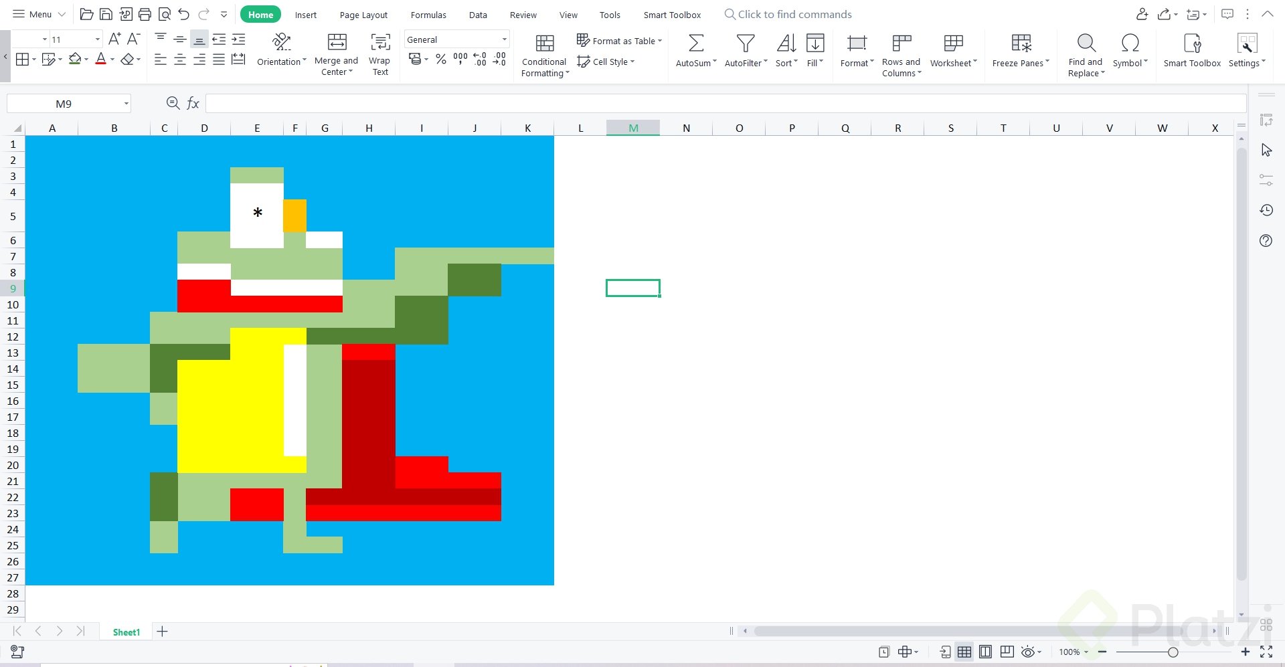Open Find and Replace
This screenshot has height=667, width=1285.
(x=1086, y=56)
